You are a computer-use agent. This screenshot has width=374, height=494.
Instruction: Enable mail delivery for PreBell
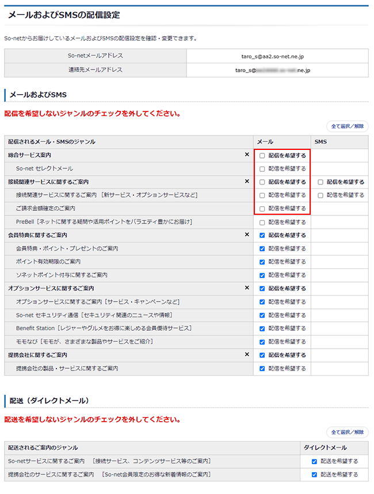(x=262, y=222)
